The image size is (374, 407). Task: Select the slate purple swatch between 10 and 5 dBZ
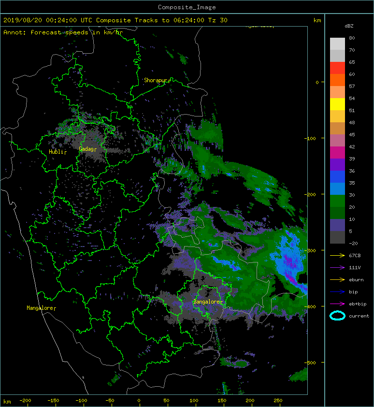337,225
